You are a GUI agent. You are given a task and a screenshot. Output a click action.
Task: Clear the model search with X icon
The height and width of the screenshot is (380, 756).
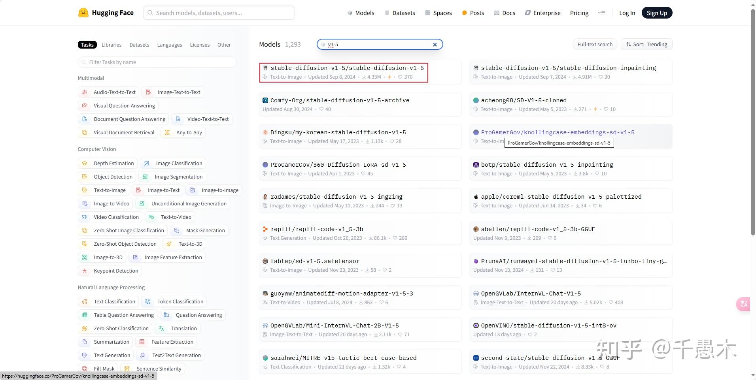pos(435,45)
